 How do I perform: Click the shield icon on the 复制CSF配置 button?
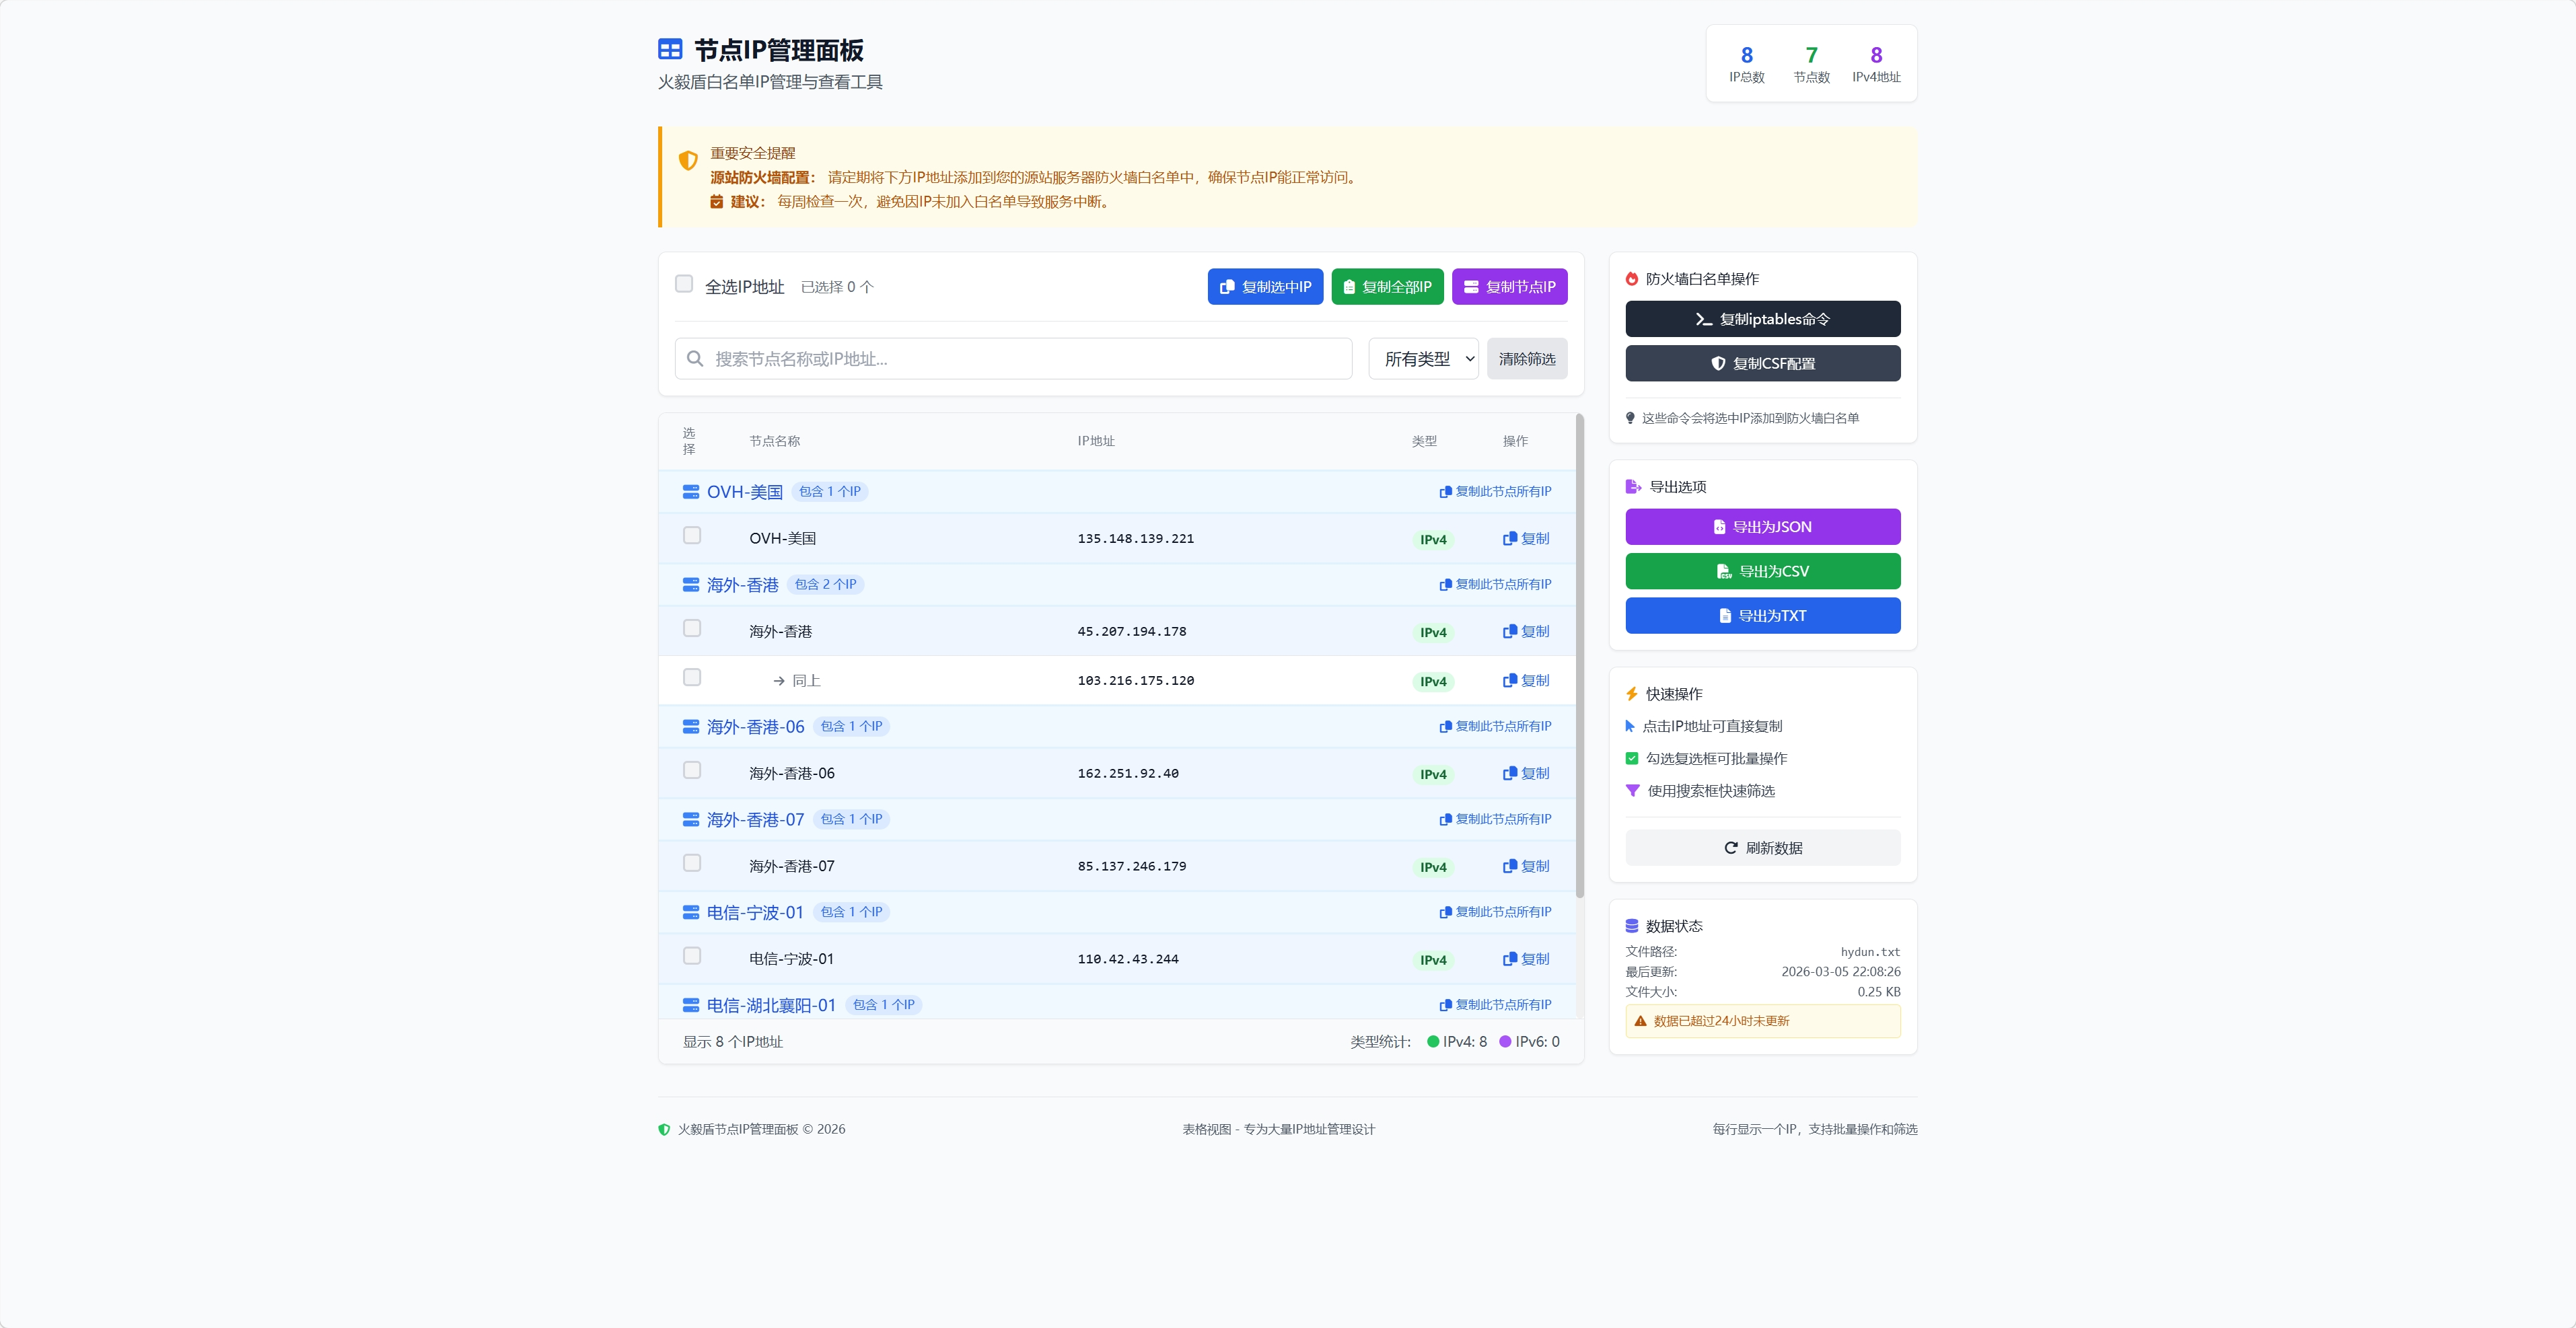coord(1718,363)
